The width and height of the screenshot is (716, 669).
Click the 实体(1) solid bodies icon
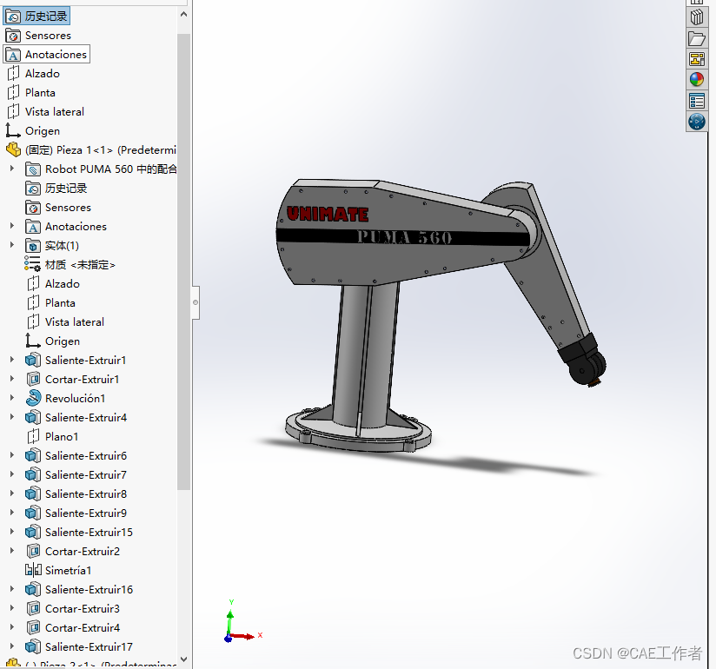pos(33,246)
